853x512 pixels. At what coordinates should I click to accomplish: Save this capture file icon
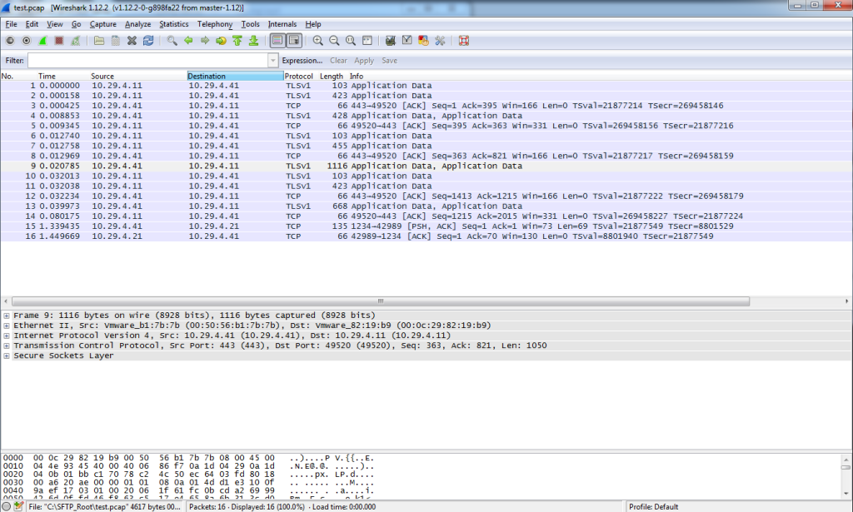tap(115, 41)
